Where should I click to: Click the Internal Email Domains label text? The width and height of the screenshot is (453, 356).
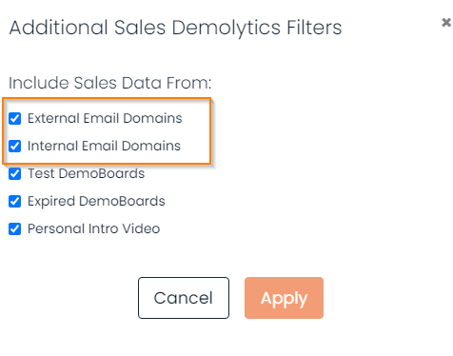click(x=104, y=146)
